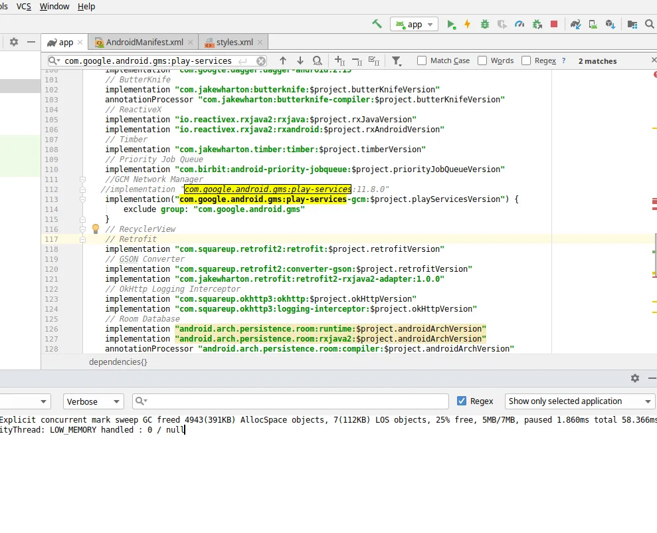Viewport: 657px width, 533px height.
Task: Open the project panel settings gear
Action: (x=14, y=42)
